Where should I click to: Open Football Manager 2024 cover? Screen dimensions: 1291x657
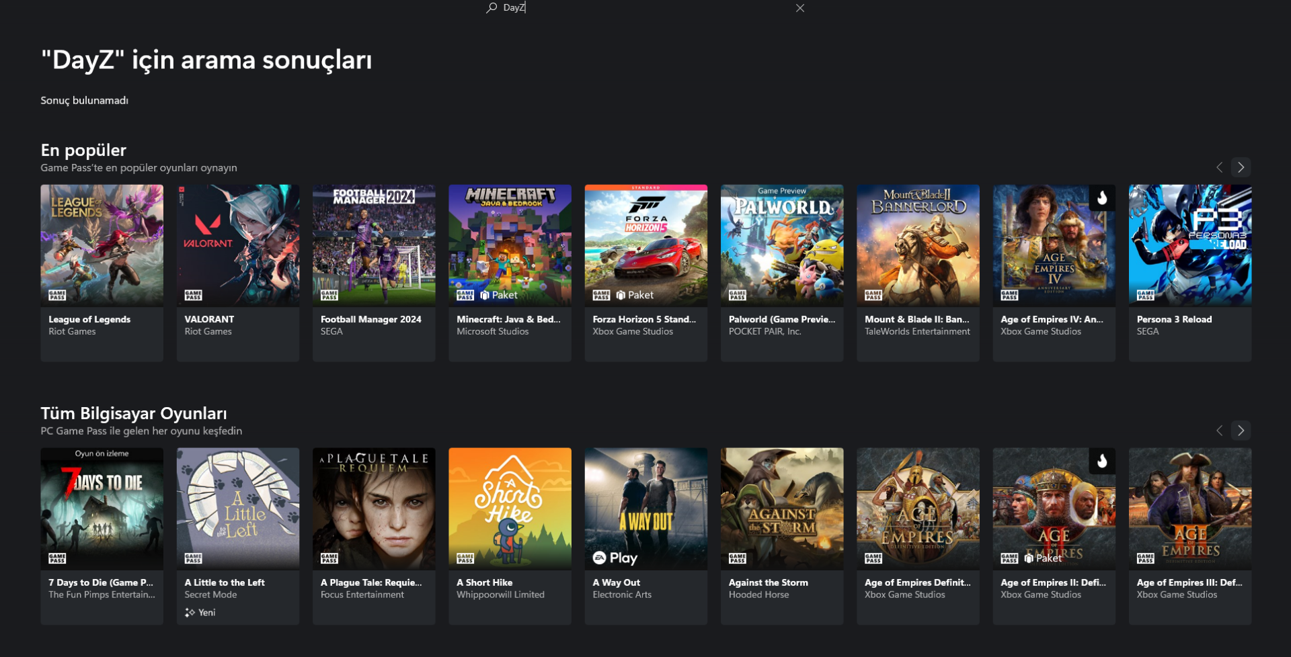[374, 246]
